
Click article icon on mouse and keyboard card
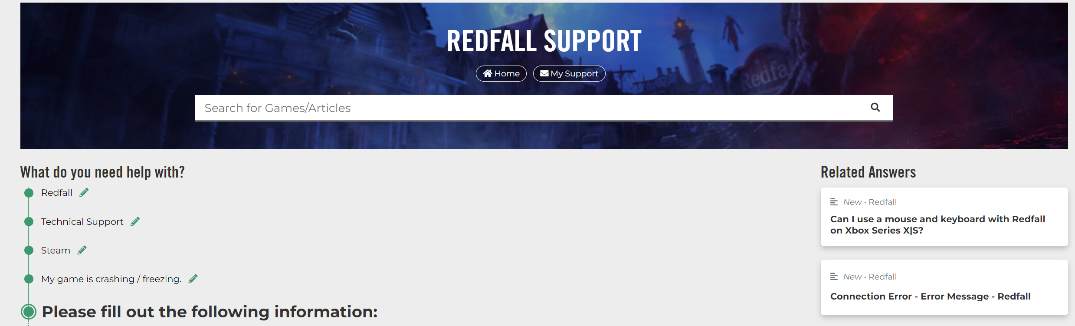[834, 202]
